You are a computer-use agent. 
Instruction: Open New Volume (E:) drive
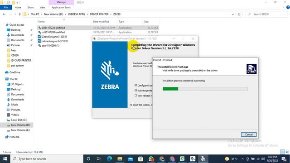(20, 130)
